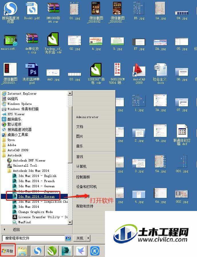
Task: Click the 关机 shutdown button
Action: pos(80,238)
